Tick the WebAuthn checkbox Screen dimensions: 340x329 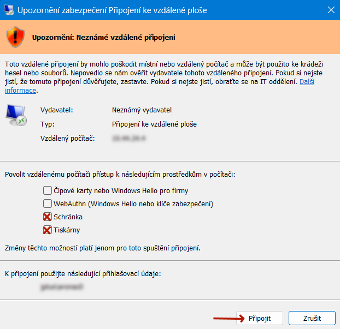click(x=47, y=204)
